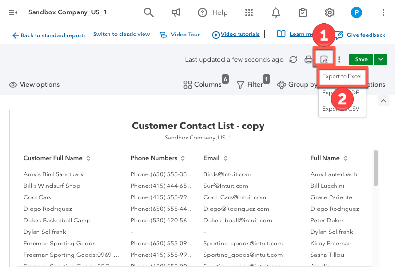Select Export to Excel menu option
395x267 pixels.
coord(342,77)
